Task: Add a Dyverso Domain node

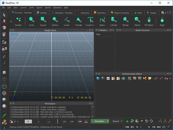Action: [x=18, y=21]
